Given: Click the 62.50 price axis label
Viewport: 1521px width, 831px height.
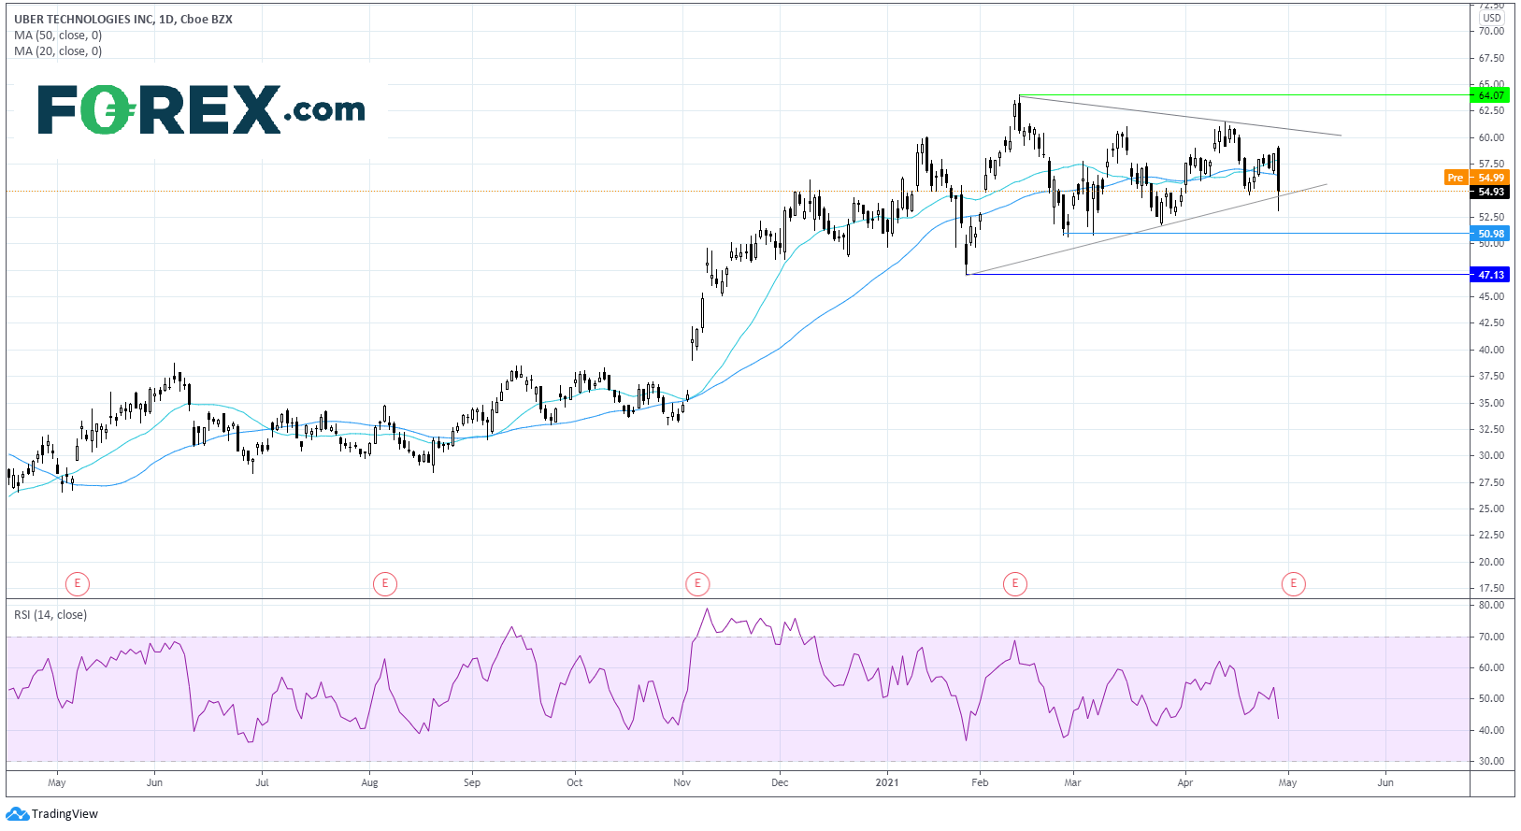Looking at the screenshot, I should point(1492,110).
